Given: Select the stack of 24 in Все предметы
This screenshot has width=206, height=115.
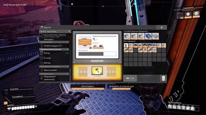Looking at the screenshot, I should [x=131, y=50].
